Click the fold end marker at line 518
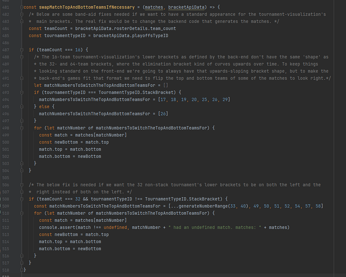The image size is (346, 277). tap(22, 270)
